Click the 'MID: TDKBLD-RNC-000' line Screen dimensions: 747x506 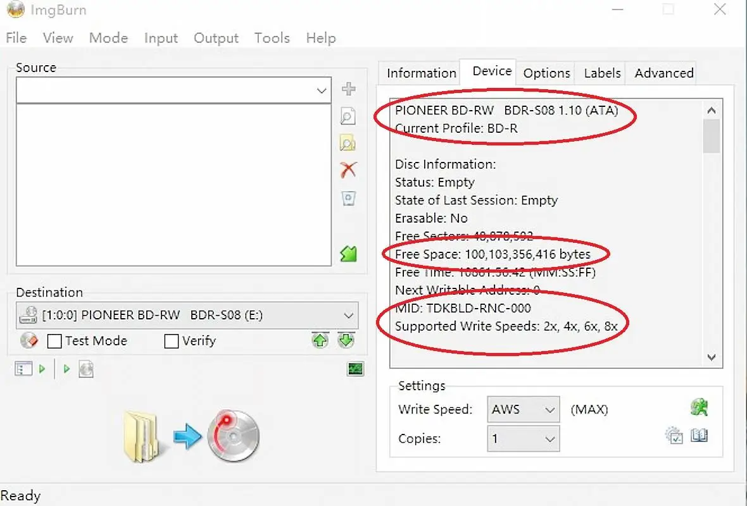[x=463, y=309]
